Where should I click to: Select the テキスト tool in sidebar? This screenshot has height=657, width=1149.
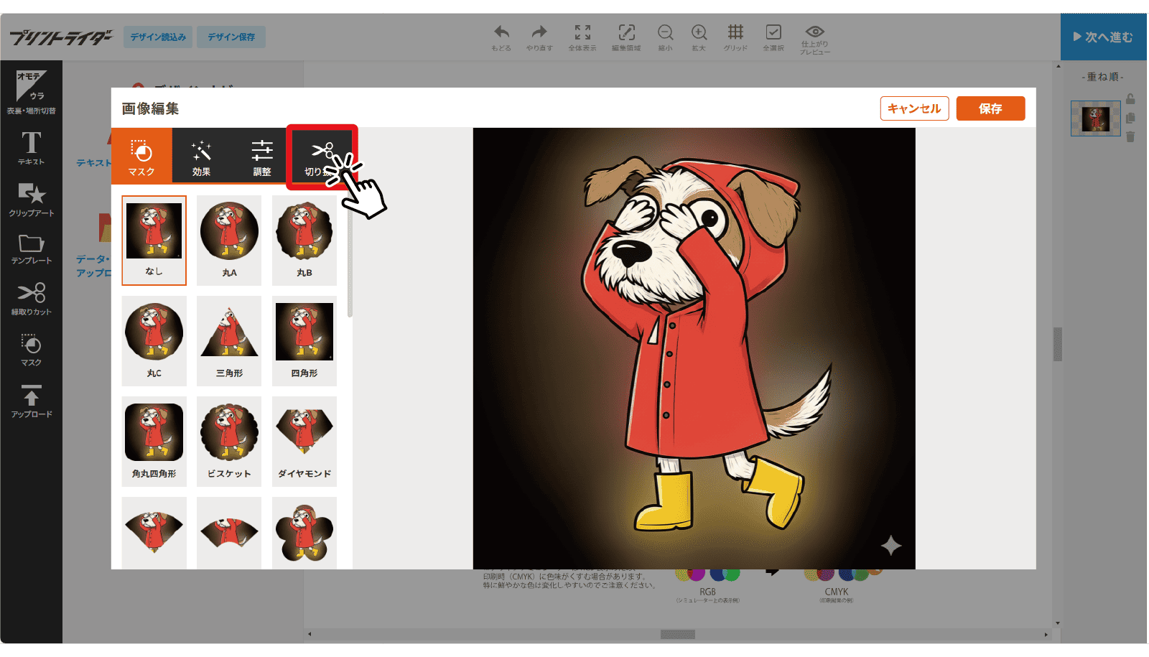click(x=31, y=148)
